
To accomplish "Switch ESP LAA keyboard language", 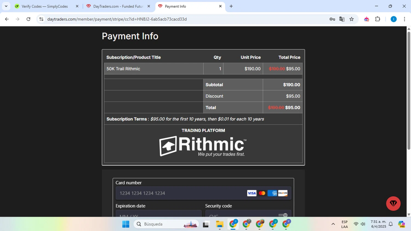I will point(344,224).
